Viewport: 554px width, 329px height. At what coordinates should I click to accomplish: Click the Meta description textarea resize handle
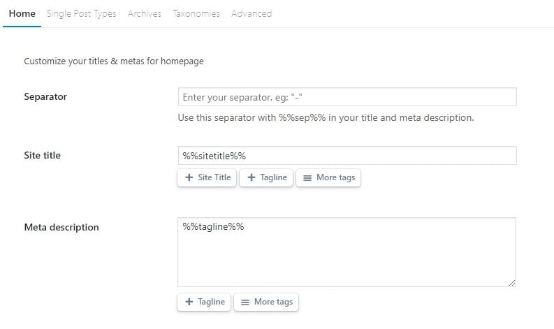pos(512,282)
